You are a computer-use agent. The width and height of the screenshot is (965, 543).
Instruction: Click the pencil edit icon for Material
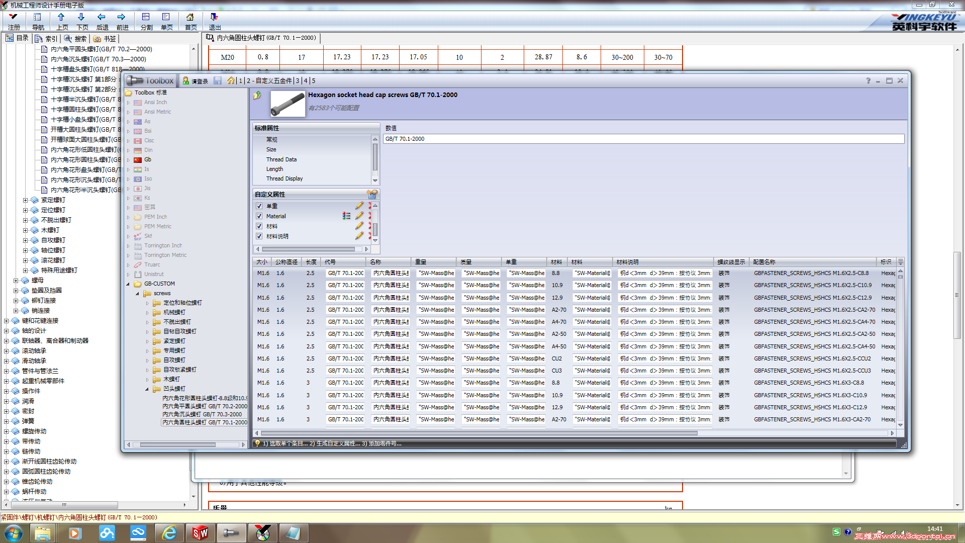tap(359, 216)
